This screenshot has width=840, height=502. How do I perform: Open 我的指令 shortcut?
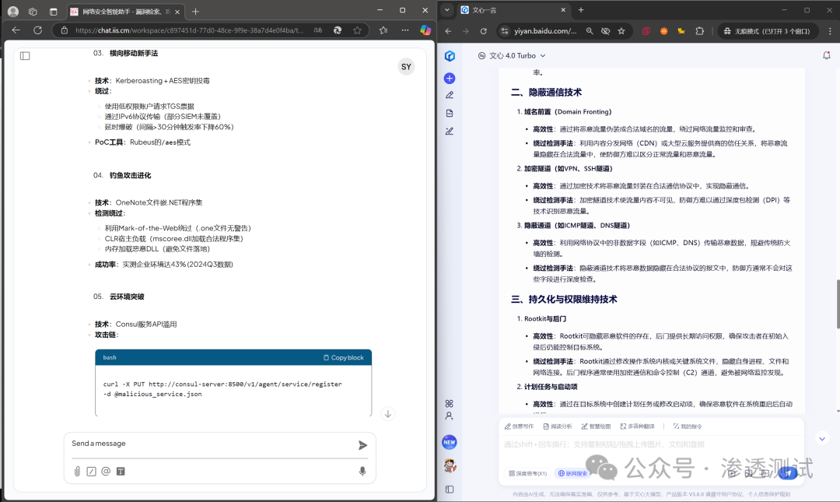click(688, 427)
